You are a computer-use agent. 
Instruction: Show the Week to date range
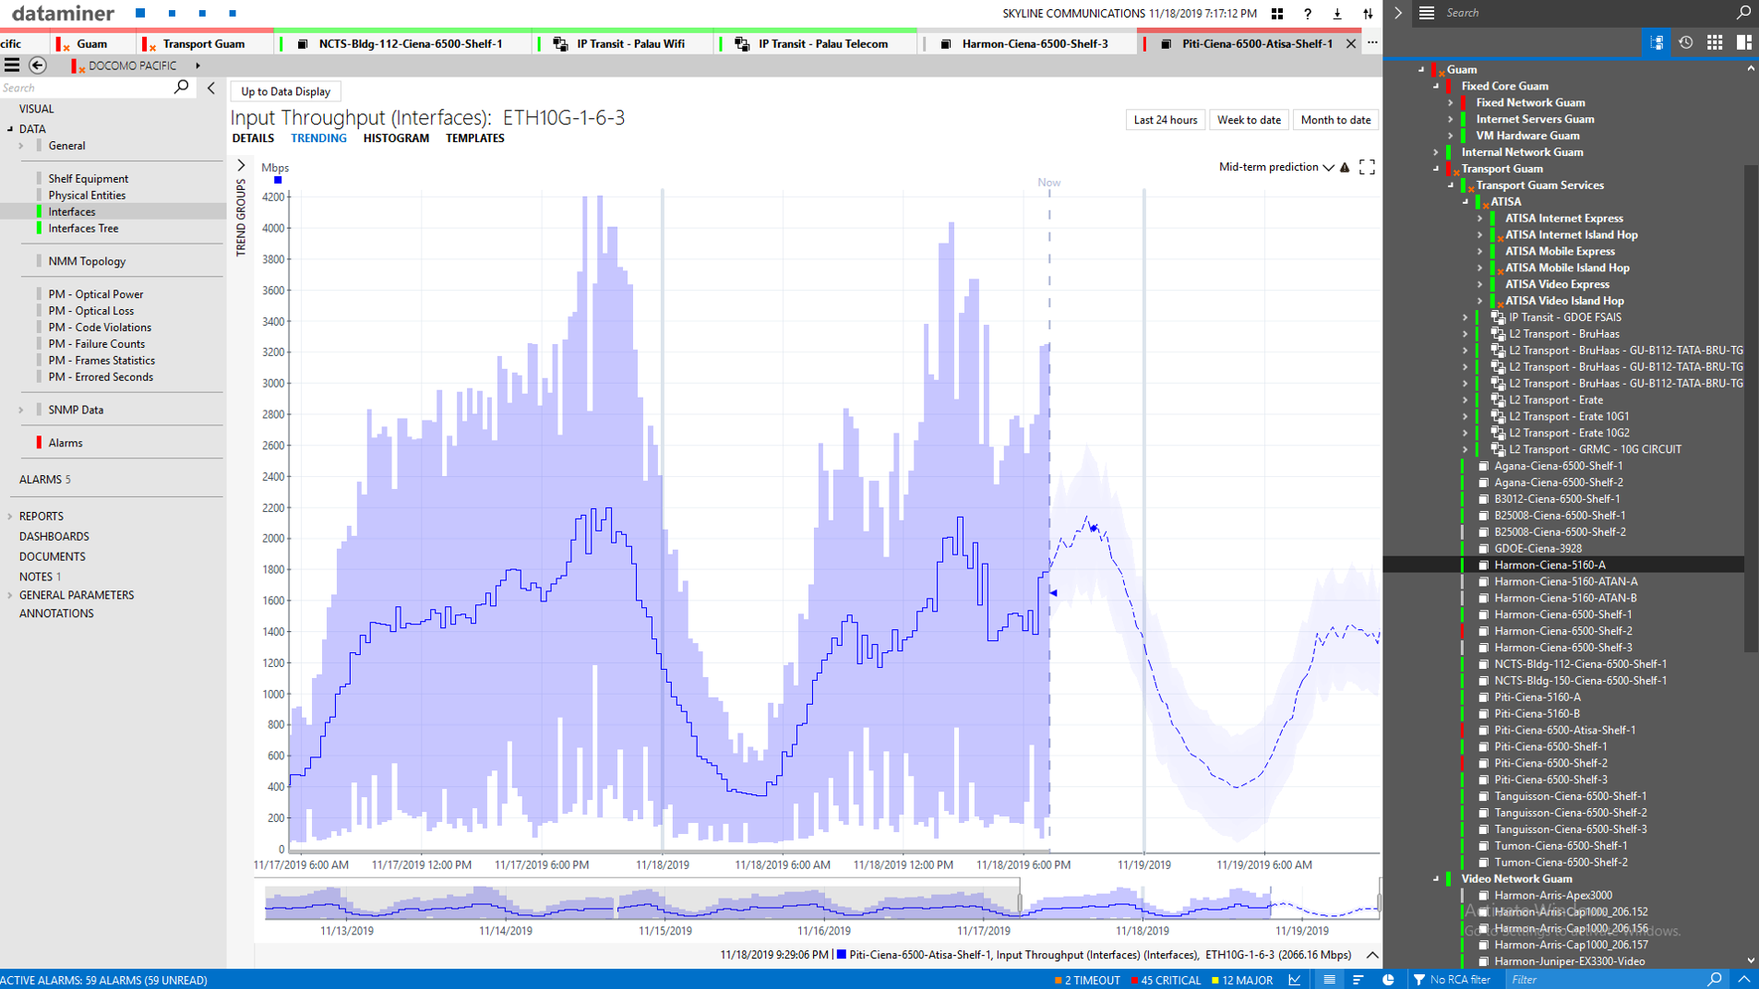(x=1249, y=120)
